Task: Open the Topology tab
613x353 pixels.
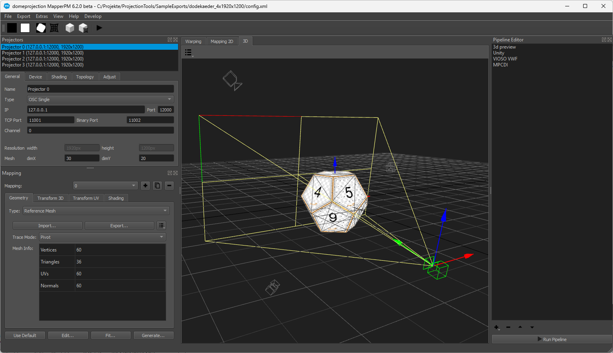Action: 85,77
